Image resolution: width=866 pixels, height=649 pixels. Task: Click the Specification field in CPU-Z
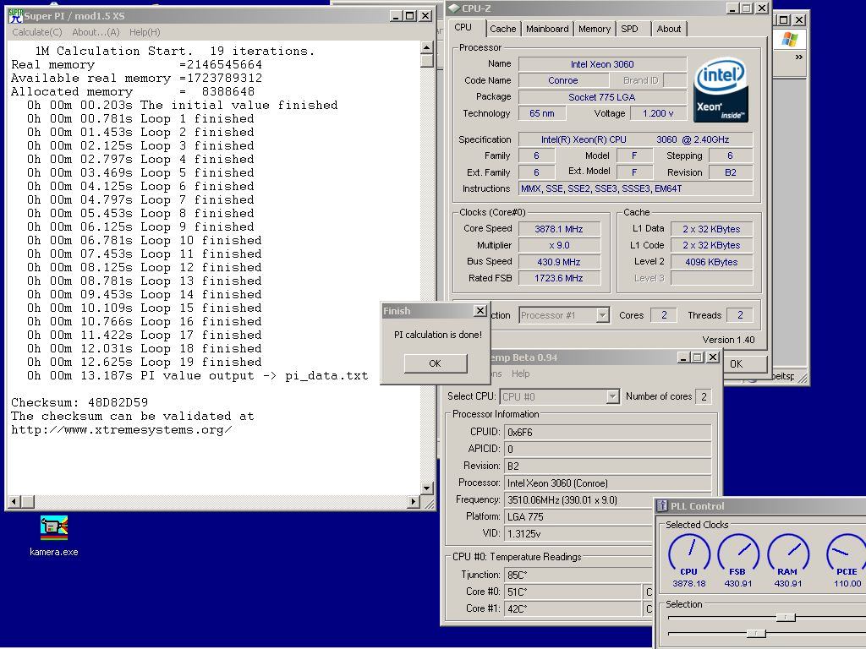(635, 139)
